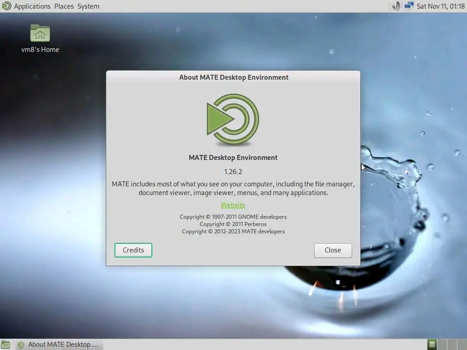The height and width of the screenshot is (350, 467).
Task: Click the show desktop icon in bottom panel
Action: 5,345
